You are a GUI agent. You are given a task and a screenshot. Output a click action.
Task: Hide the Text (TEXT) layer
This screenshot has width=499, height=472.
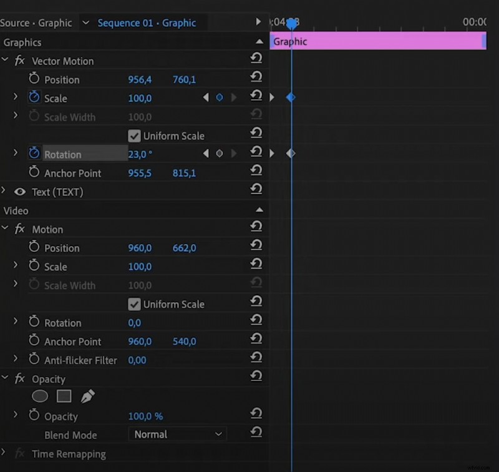pyautogui.click(x=19, y=192)
